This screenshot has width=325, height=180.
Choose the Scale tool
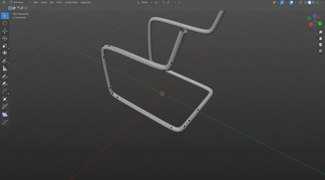point(5,46)
